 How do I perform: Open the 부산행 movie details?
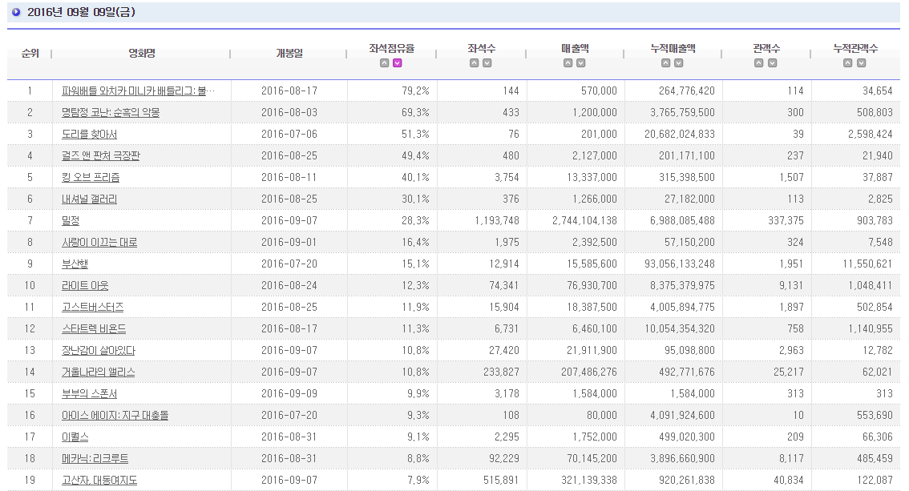click(76, 264)
